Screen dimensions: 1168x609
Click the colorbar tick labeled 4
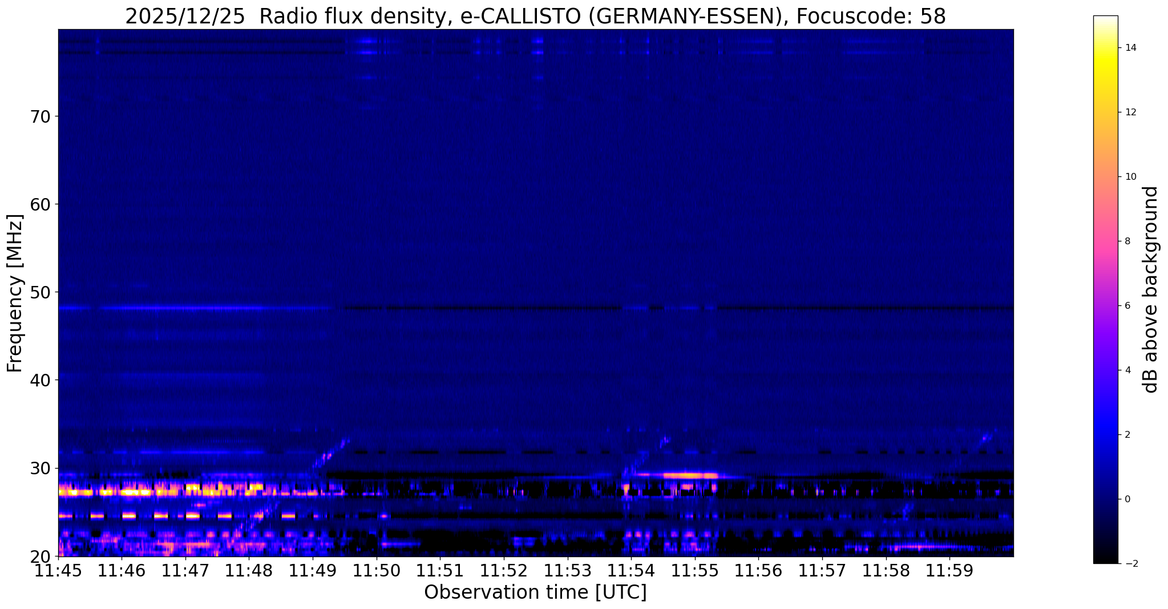(1127, 370)
